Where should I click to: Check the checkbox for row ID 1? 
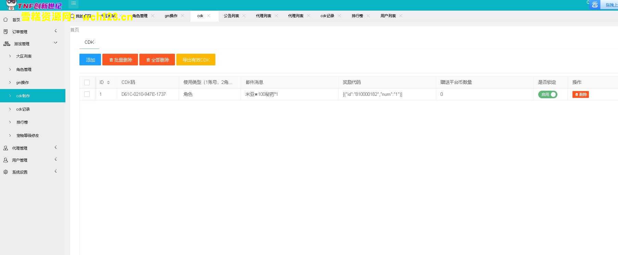pyautogui.click(x=87, y=94)
